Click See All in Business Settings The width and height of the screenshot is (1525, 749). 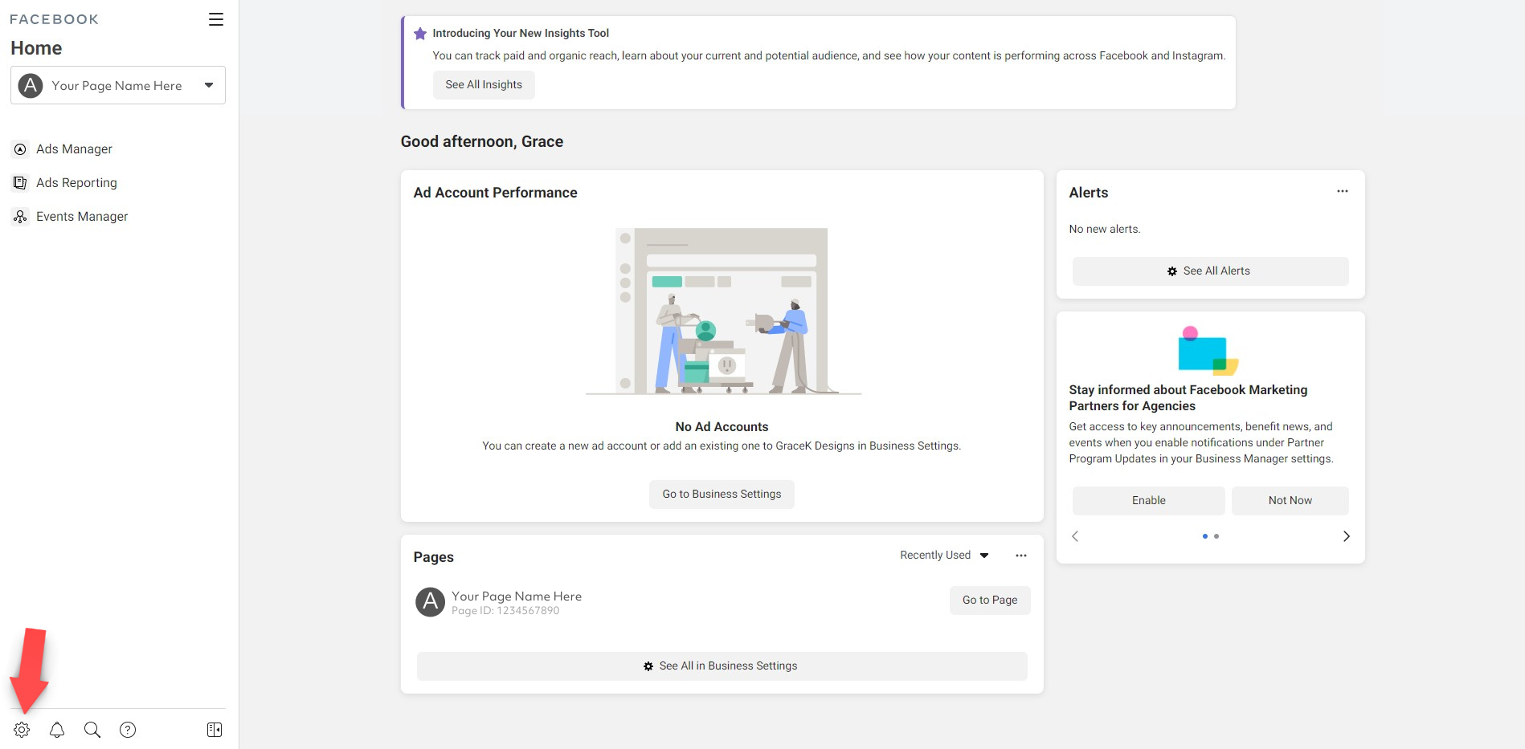722,666
